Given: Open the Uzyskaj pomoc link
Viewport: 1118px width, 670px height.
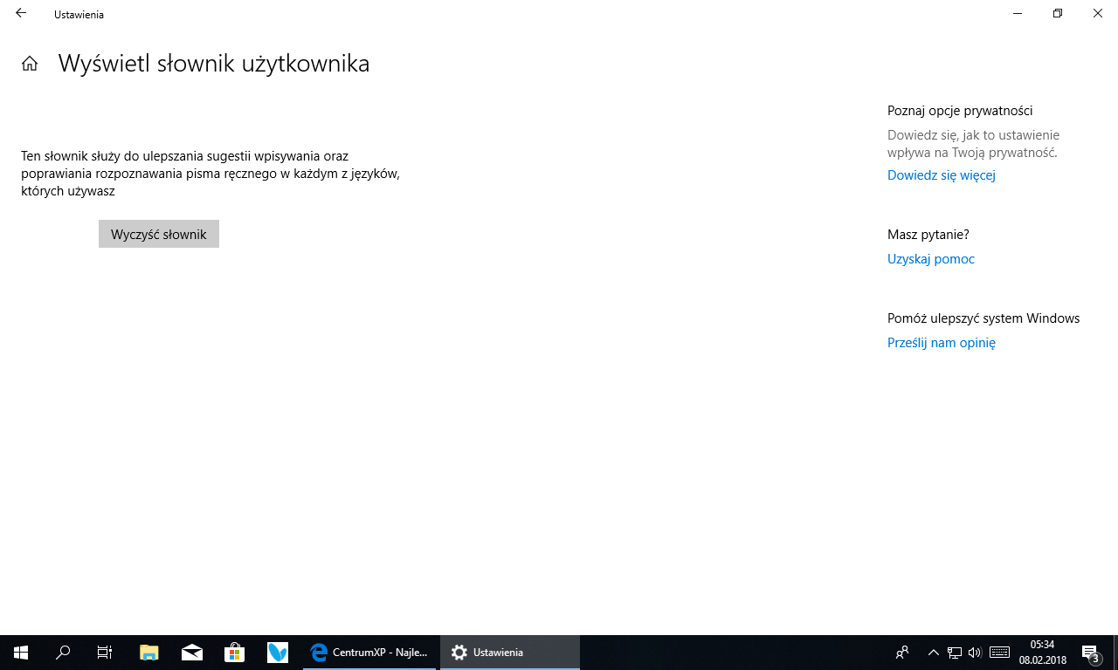Looking at the screenshot, I should tap(931, 259).
